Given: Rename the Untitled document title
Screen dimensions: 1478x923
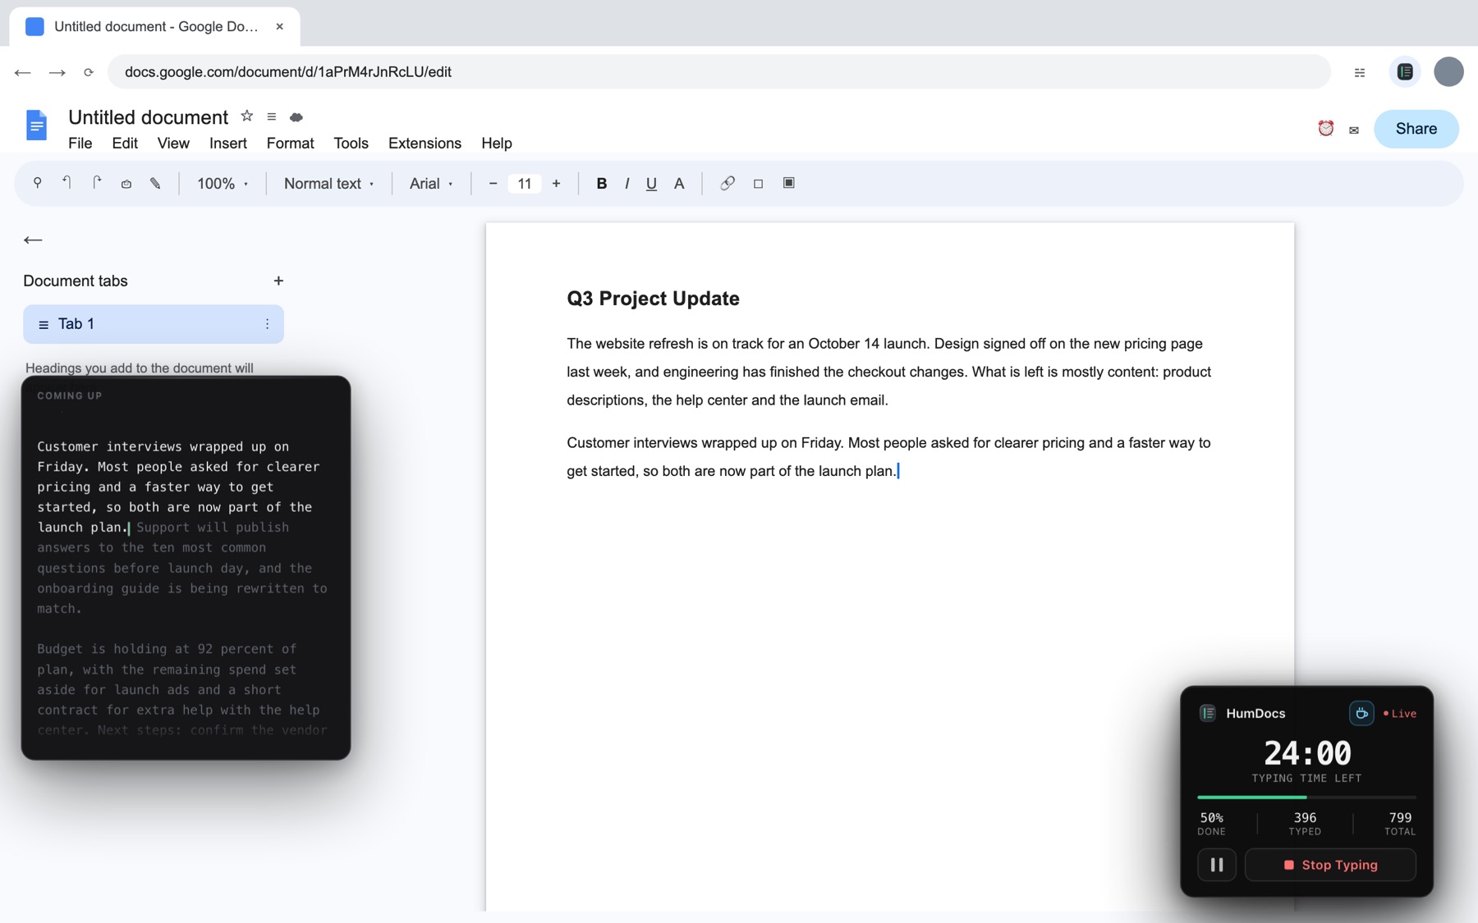Looking at the screenshot, I should click(x=148, y=117).
